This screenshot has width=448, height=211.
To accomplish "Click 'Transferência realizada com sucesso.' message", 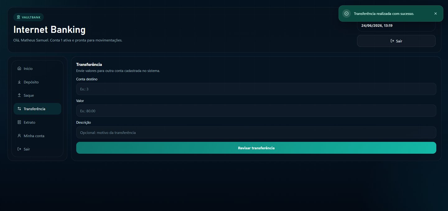I will coord(384,14).
